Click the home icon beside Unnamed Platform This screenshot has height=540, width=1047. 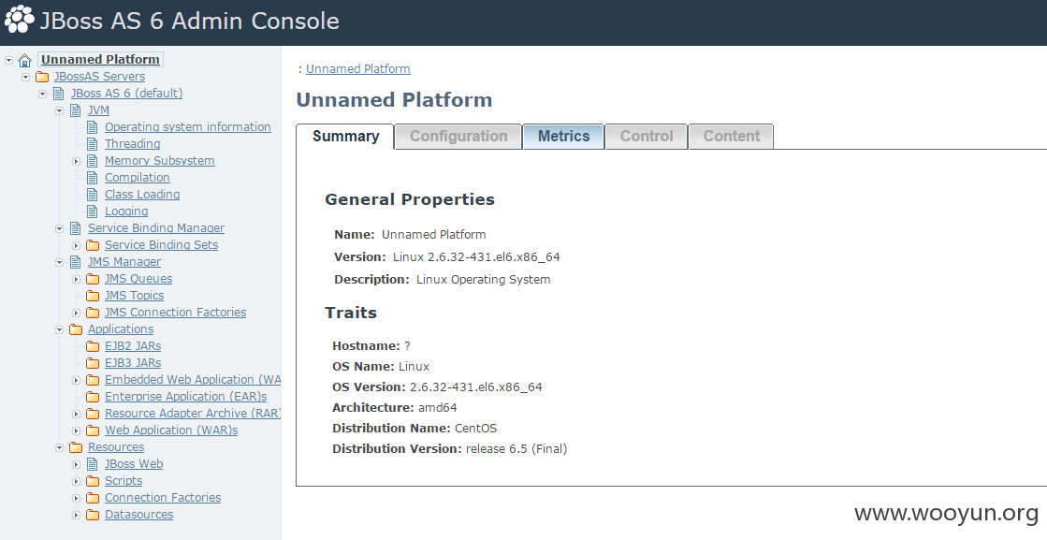24,60
